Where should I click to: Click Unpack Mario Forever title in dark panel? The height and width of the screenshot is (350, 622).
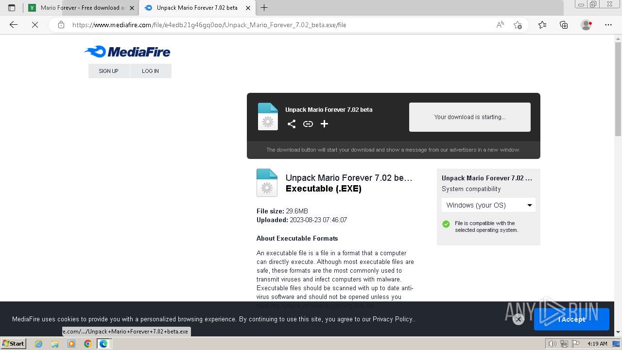(x=329, y=110)
